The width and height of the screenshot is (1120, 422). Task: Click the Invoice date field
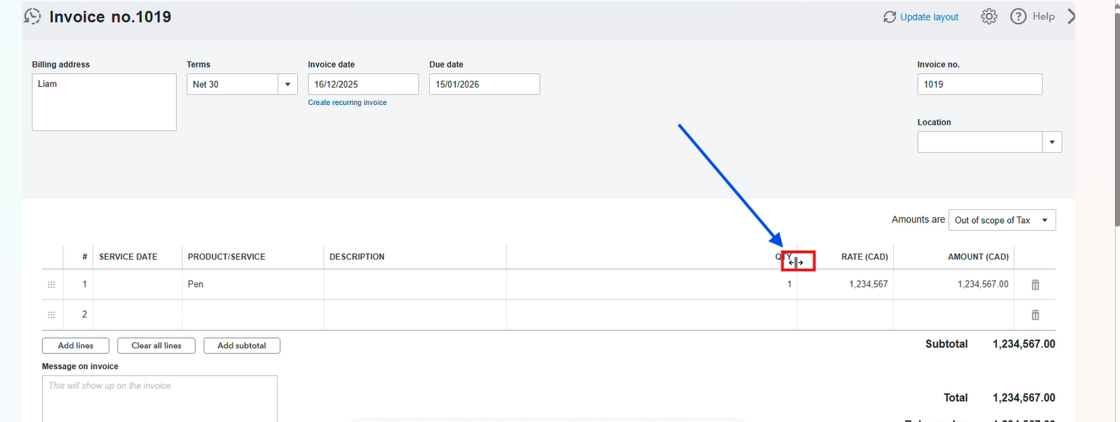(363, 85)
